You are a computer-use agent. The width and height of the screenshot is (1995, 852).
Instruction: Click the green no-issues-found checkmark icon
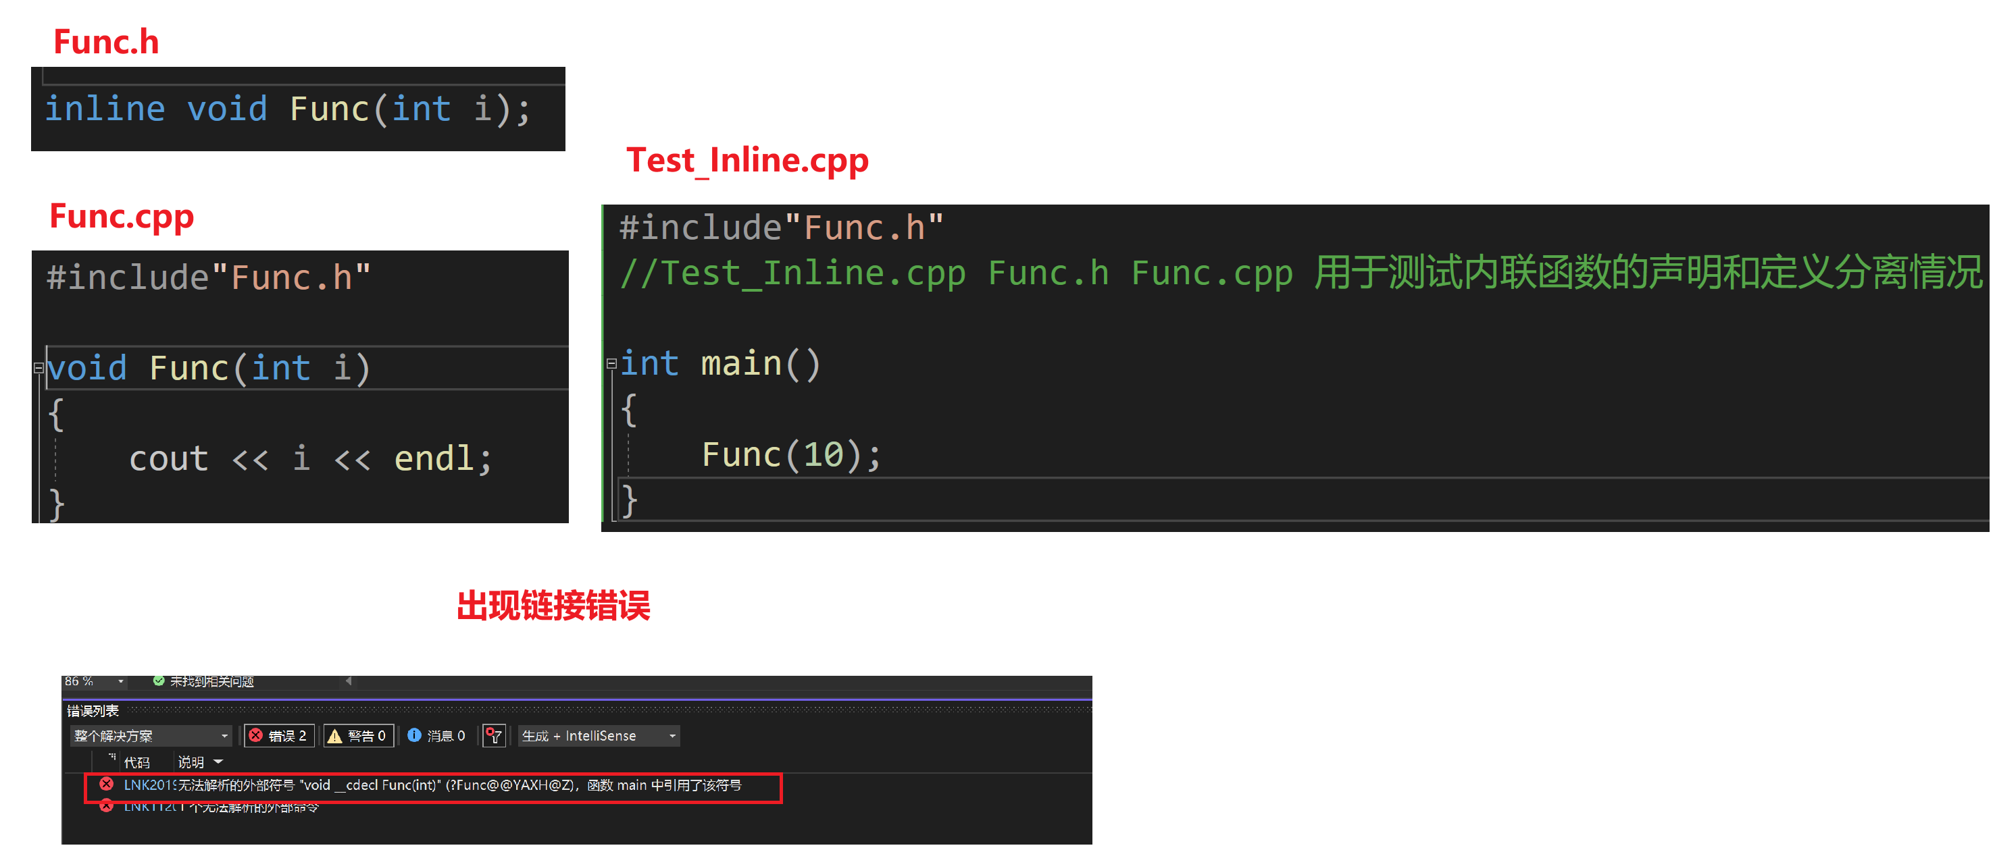click(159, 681)
